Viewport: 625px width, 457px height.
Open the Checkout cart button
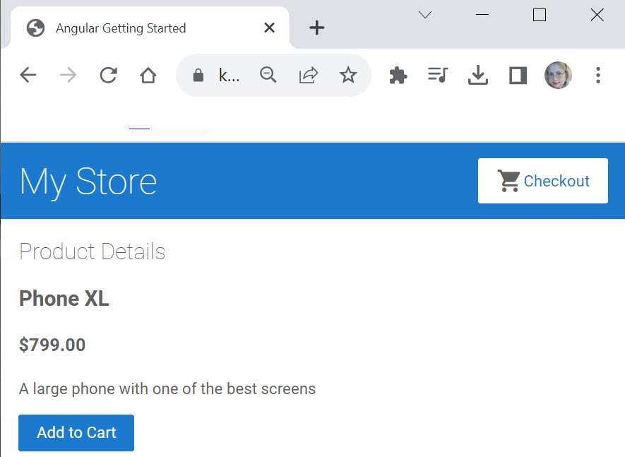tap(543, 181)
